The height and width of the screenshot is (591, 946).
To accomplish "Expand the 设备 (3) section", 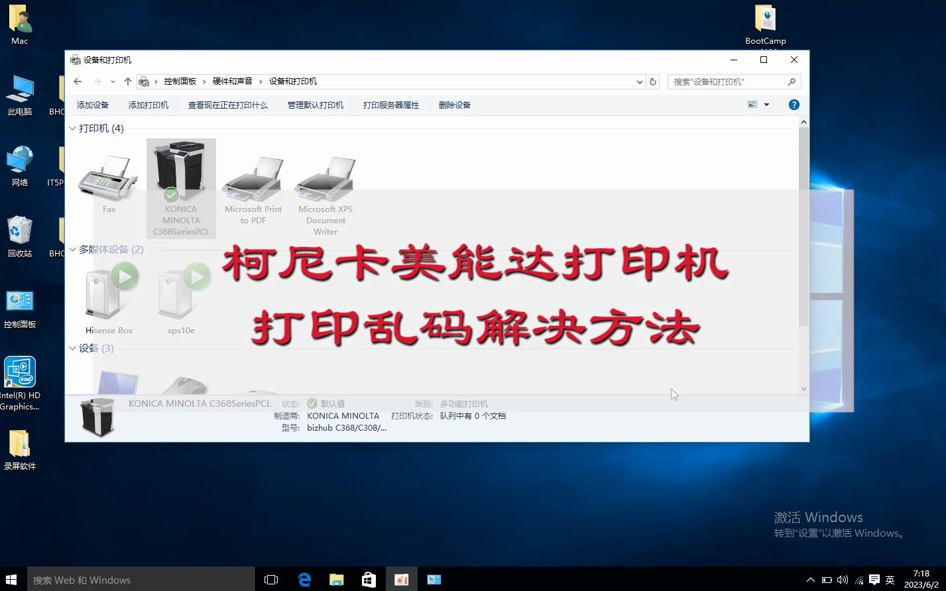I will click(x=72, y=348).
